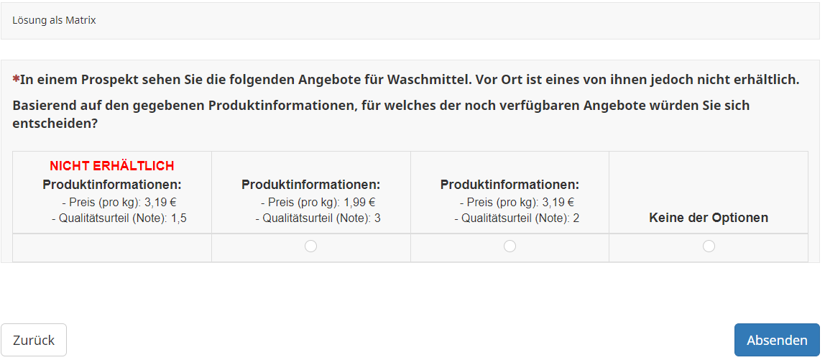Select the radio button for the 1,99 € offer

pos(310,246)
